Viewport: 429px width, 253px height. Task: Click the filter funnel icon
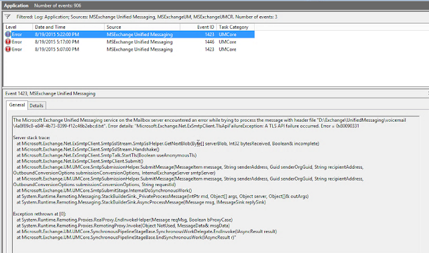(x=7, y=17)
